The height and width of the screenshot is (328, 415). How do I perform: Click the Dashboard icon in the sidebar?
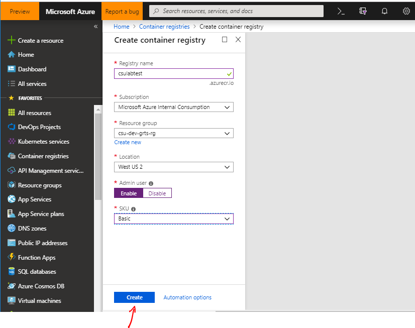coord(12,69)
